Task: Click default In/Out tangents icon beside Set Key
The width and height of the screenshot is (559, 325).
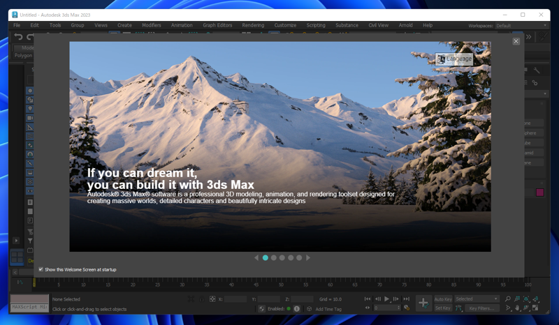Action: (x=458, y=308)
